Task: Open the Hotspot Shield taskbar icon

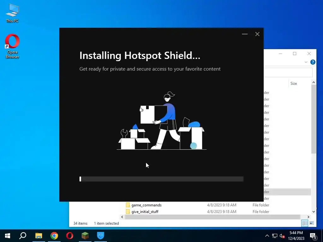Action: pos(101,235)
